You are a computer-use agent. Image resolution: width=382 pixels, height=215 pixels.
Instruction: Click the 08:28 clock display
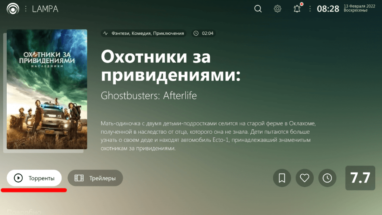328,9
